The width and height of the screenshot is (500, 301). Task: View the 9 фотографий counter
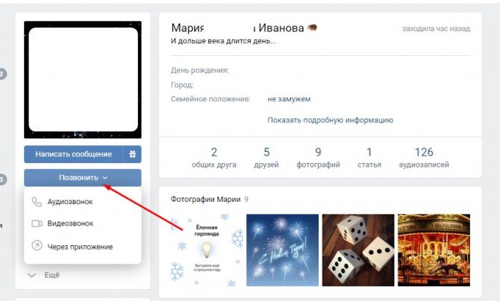pyautogui.click(x=318, y=157)
